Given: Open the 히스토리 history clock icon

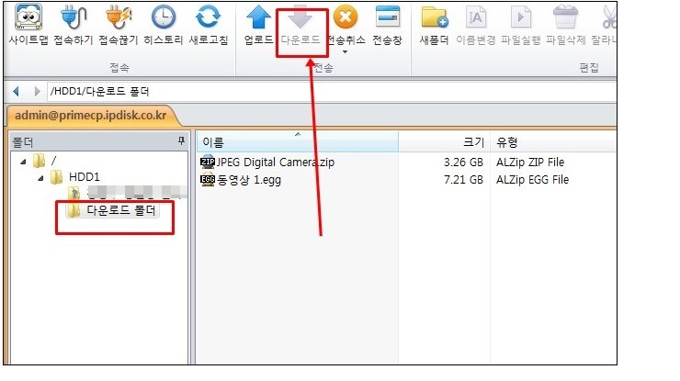Looking at the screenshot, I should 164,19.
